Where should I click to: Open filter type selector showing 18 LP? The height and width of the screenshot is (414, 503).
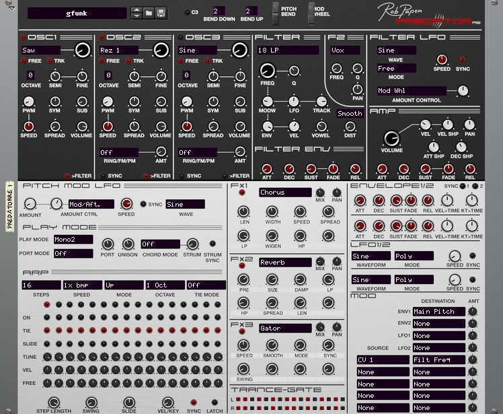click(288, 50)
